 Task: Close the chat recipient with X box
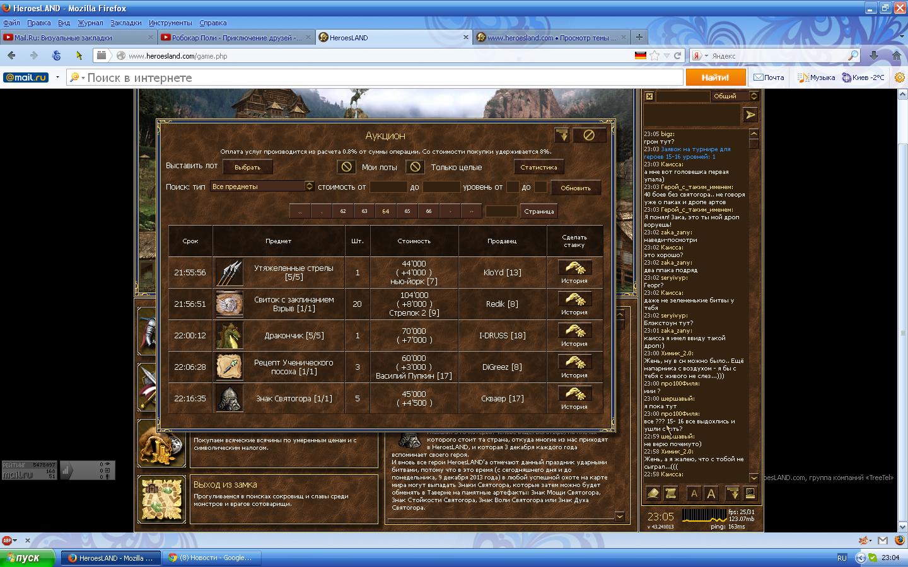pyautogui.click(x=649, y=96)
